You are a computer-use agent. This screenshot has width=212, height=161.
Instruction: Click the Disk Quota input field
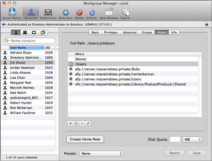175,139
